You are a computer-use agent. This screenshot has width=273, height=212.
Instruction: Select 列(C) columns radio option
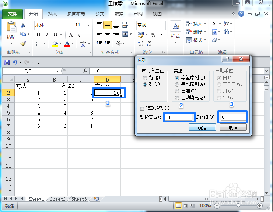click(x=145, y=85)
